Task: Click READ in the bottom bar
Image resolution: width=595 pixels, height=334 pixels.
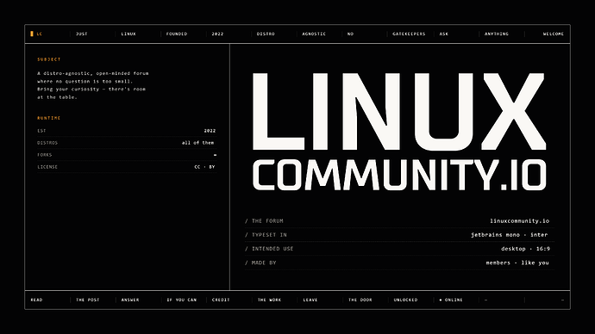Action: tap(36, 300)
